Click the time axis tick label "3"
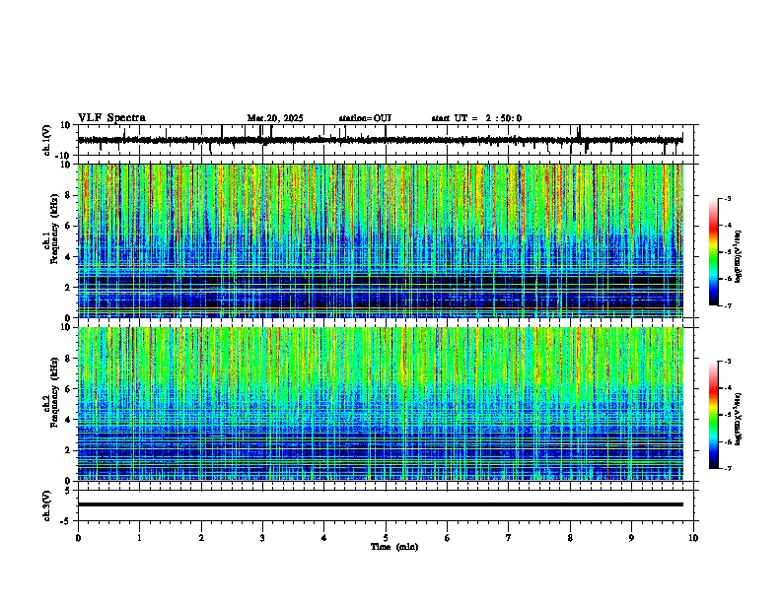This screenshot has height=603, width=781. pyautogui.click(x=262, y=538)
